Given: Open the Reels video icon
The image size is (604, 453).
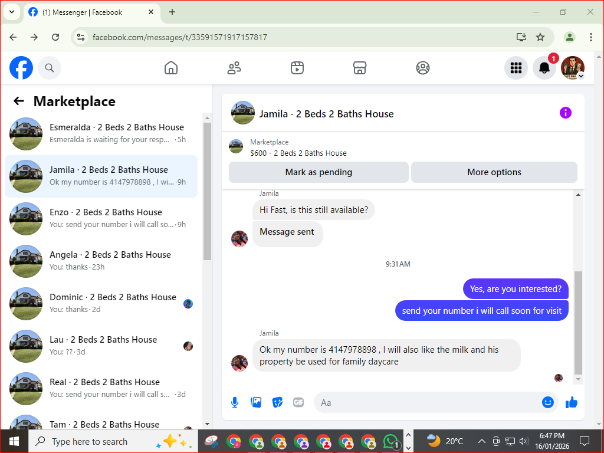Looking at the screenshot, I should pyautogui.click(x=297, y=68).
